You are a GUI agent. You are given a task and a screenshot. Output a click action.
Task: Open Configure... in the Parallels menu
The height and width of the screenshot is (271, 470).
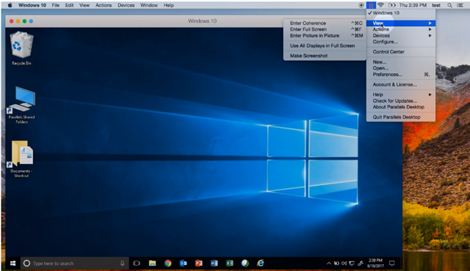pyautogui.click(x=401, y=42)
